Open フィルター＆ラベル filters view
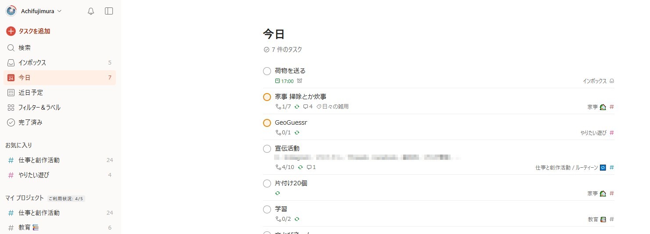Image resolution: width=650 pixels, height=234 pixels. pyautogui.click(x=60, y=107)
